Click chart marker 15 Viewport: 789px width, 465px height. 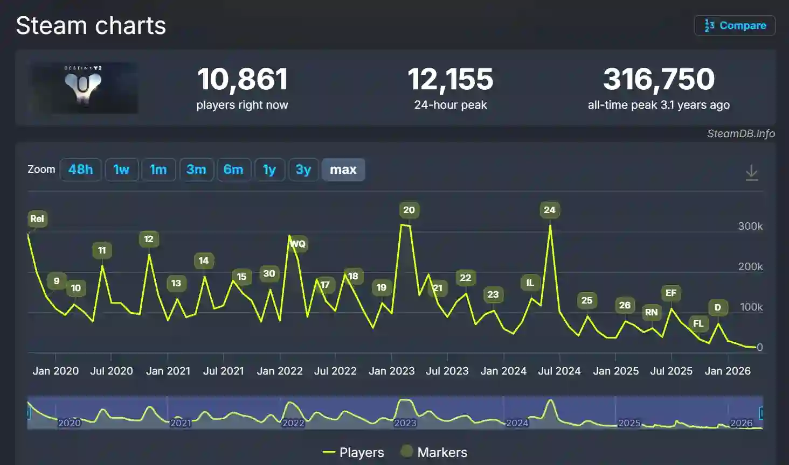click(241, 277)
